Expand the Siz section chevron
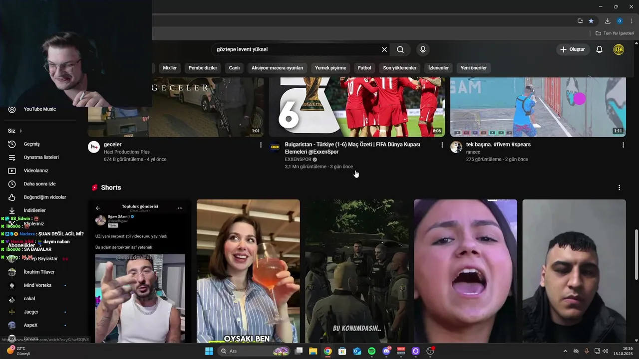Screen dimensions: 639x359 (20, 131)
